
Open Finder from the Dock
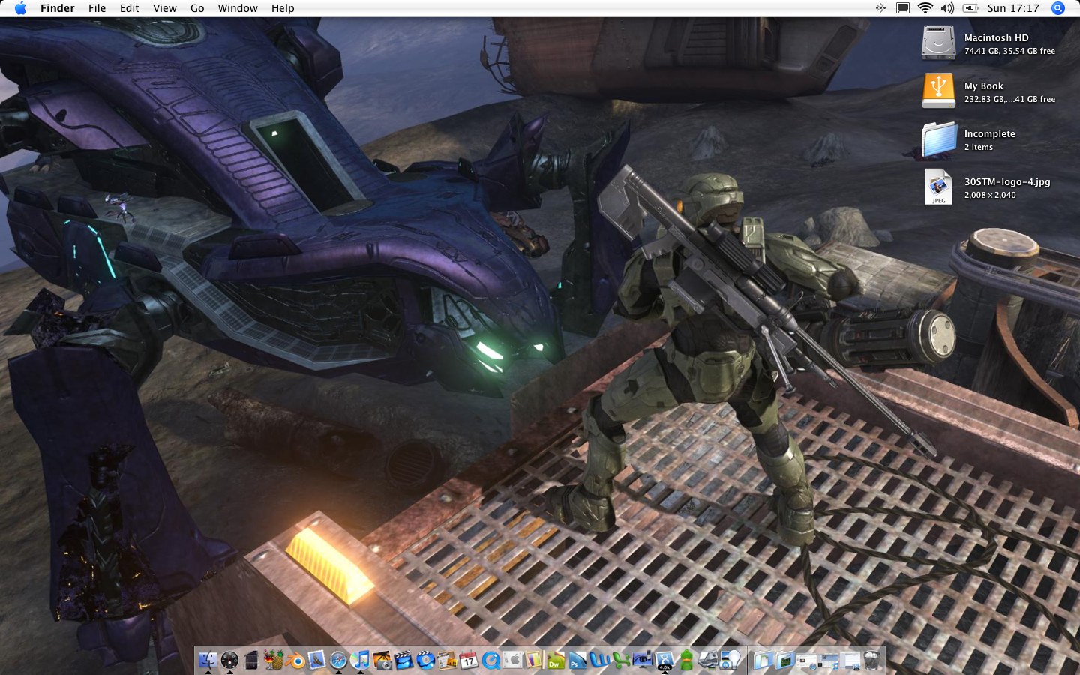[208, 660]
